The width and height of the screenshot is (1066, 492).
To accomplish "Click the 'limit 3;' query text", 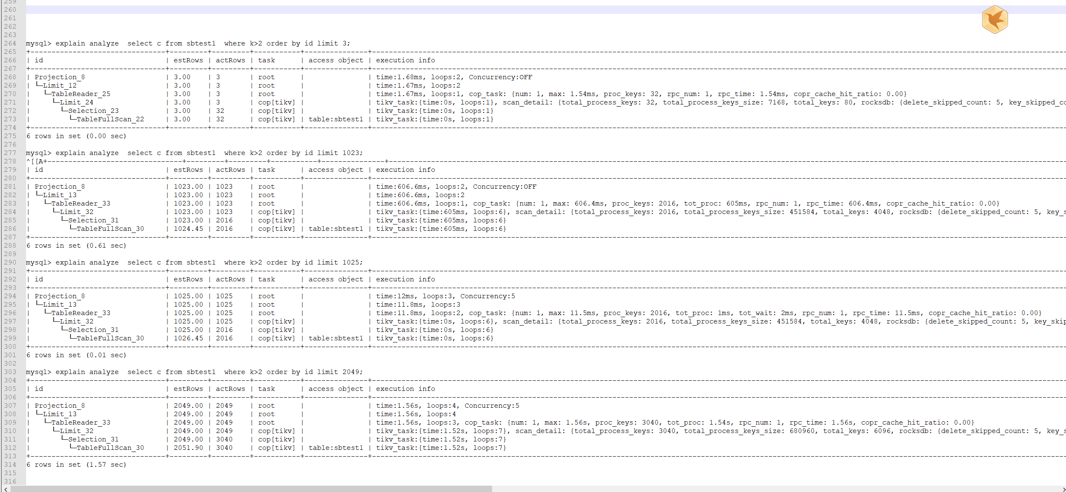I will pos(334,43).
